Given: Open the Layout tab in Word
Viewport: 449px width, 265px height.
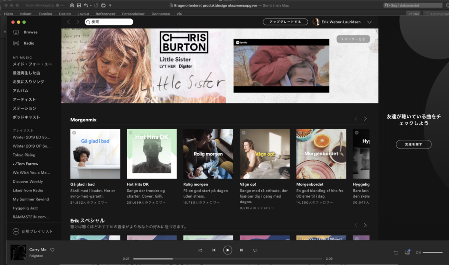Looking at the screenshot, I should (83, 14).
